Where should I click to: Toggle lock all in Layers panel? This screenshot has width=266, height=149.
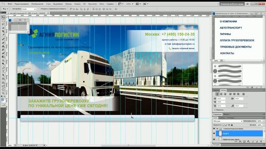click(232, 125)
